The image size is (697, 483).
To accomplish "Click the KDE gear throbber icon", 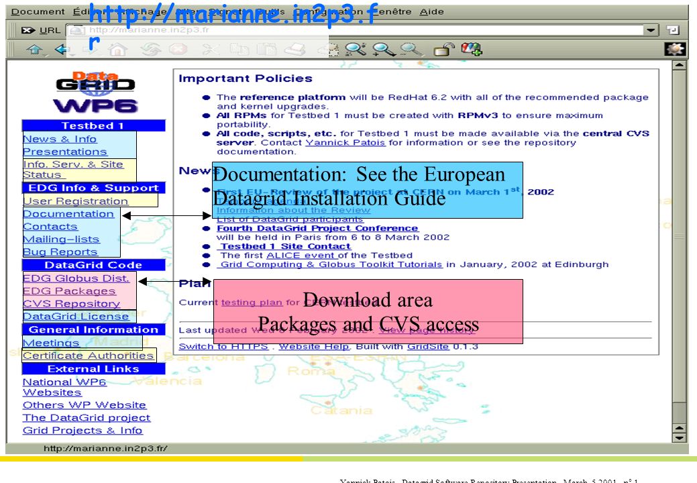I will (x=674, y=49).
